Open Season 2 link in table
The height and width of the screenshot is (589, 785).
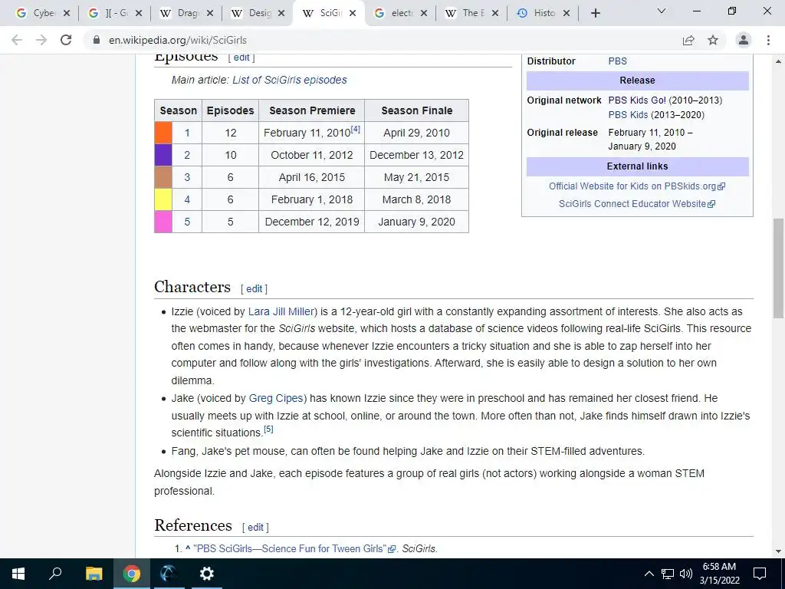(187, 155)
